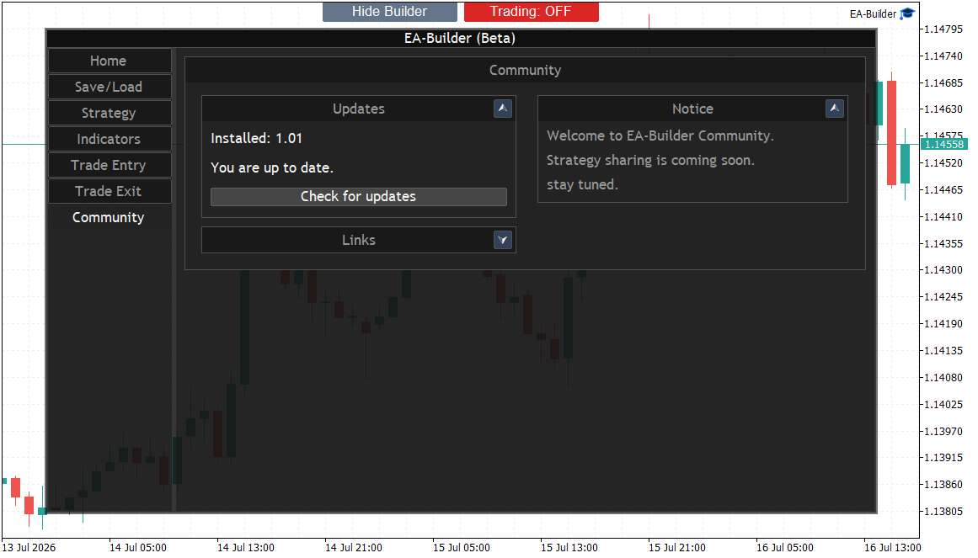Click the EA-Builder graduation cap icon
This screenshot has height=558, width=978.
pyautogui.click(x=907, y=13)
